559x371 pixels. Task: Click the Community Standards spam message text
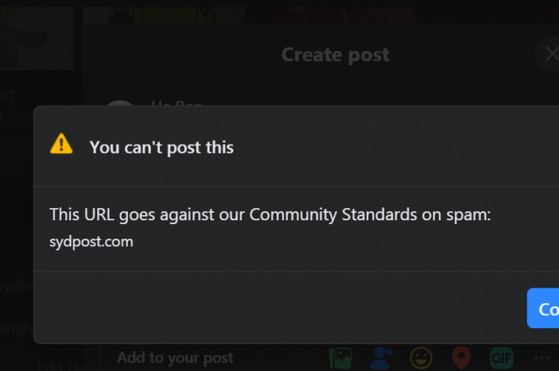click(270, 215)
